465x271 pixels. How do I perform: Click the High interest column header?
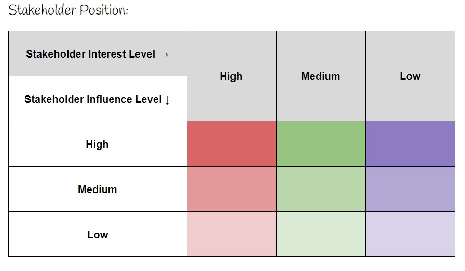point(231,76)
